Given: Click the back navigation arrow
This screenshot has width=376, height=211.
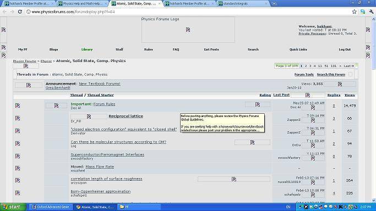Looking at the screenshot, I should coord(4,12).
